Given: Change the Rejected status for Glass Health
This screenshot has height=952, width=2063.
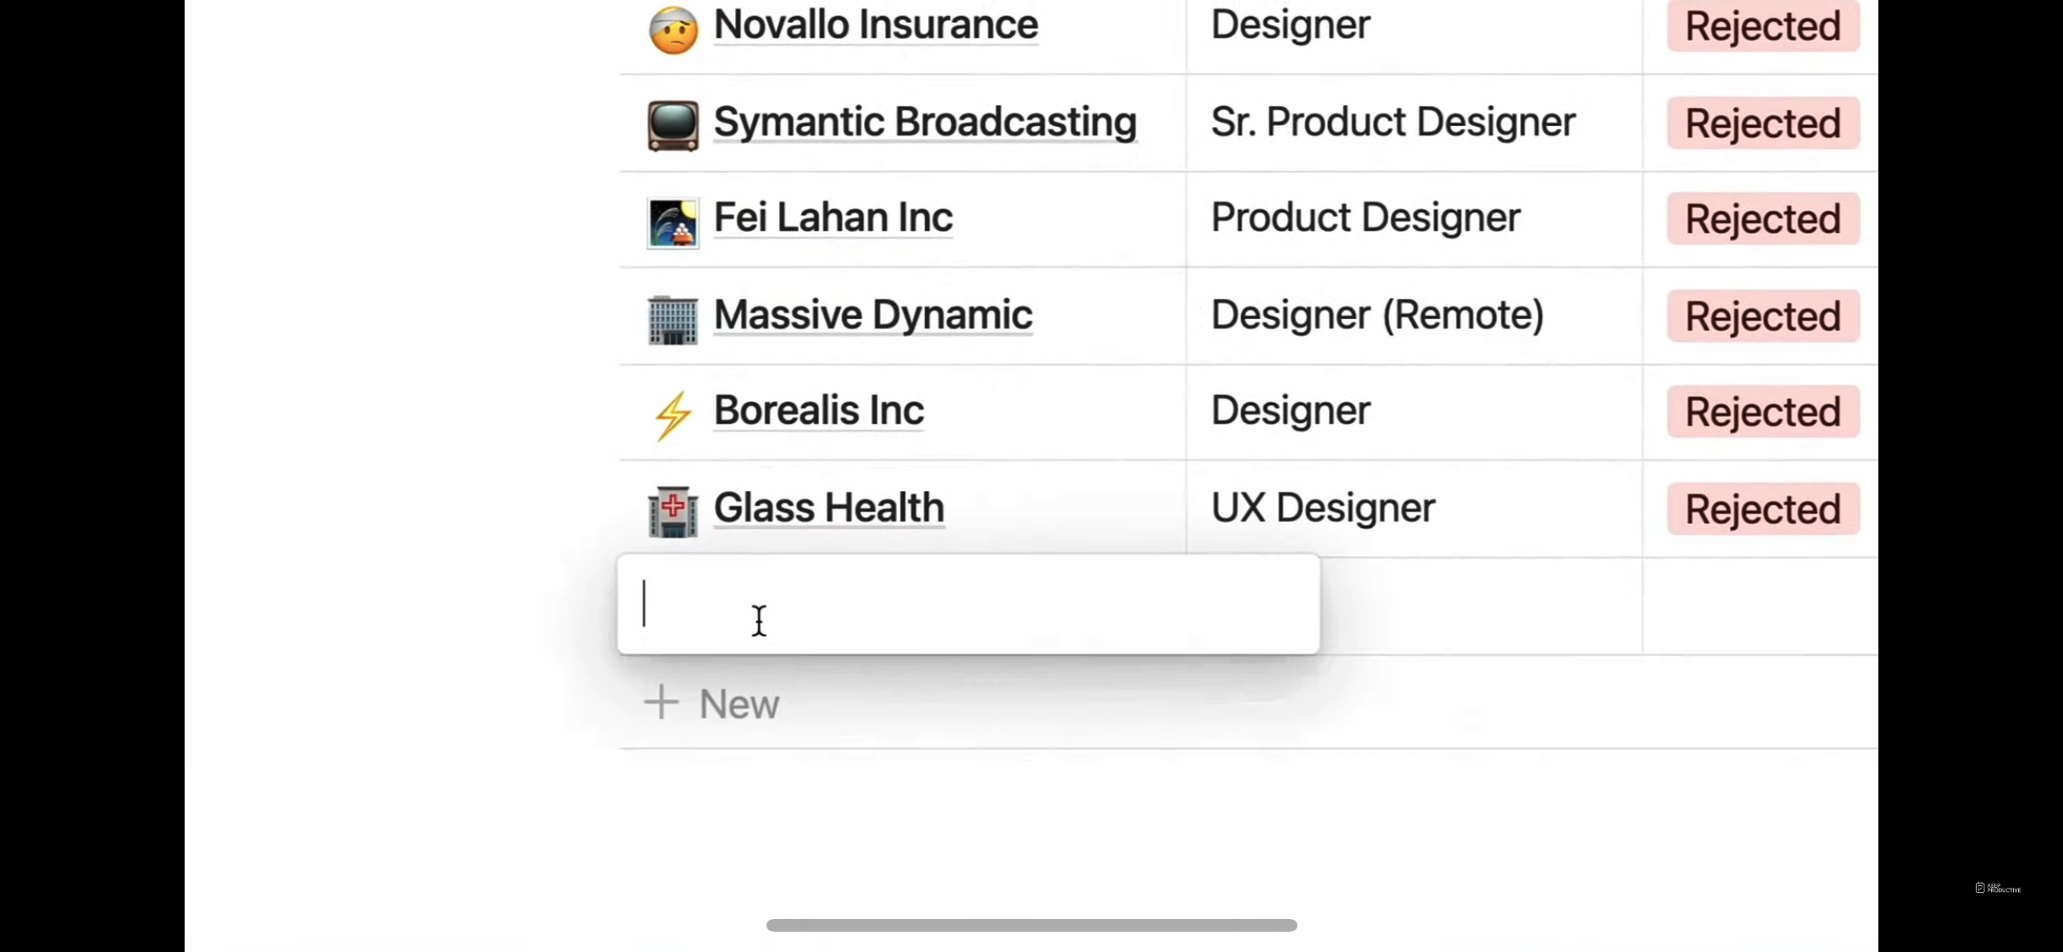Looking at the screenshot, I should (1763, 509).
